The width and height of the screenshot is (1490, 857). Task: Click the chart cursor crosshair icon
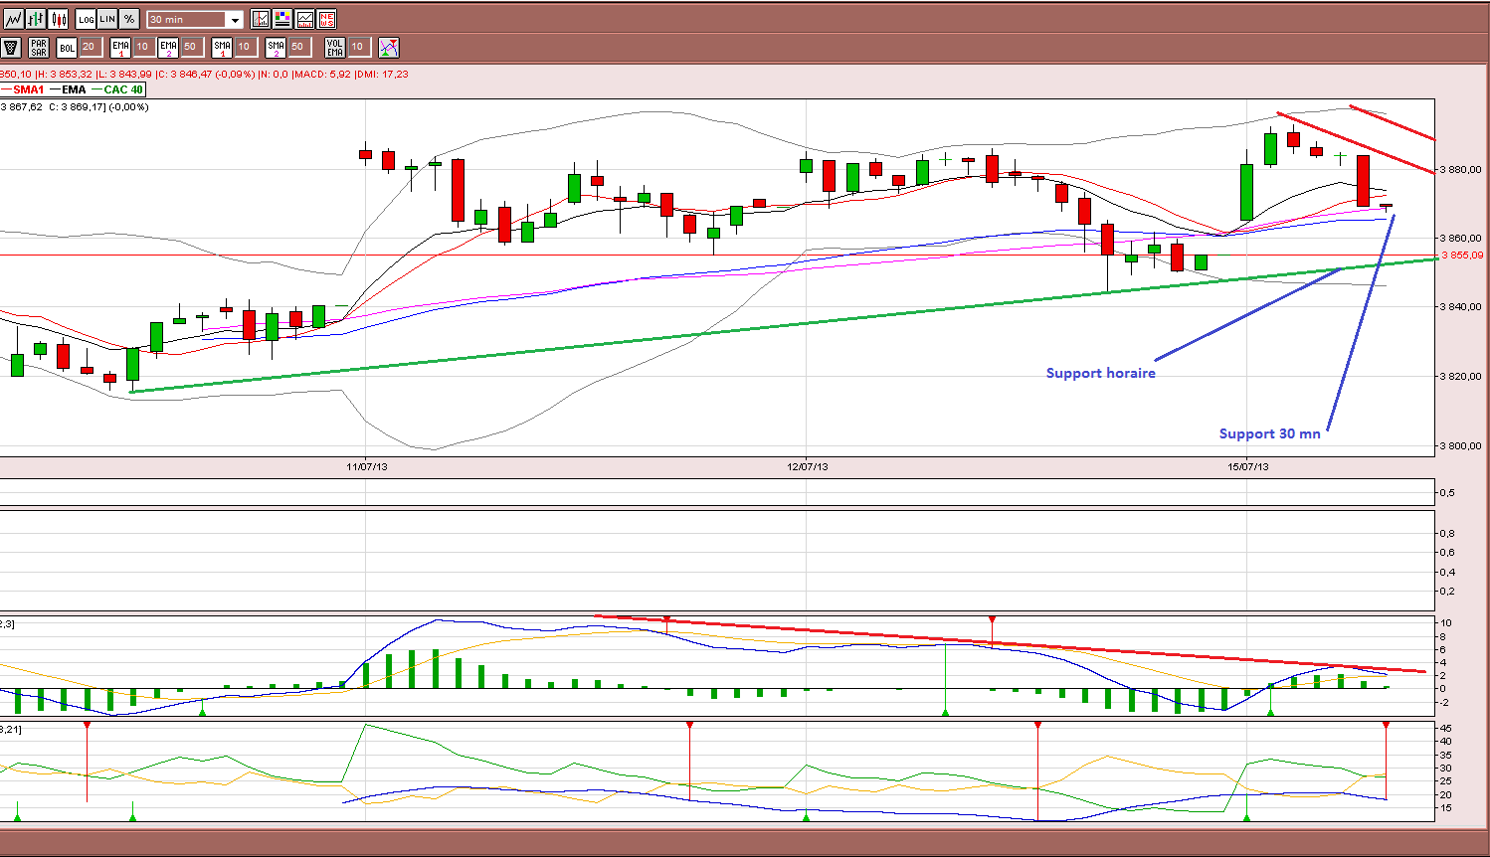pos(261,19)
